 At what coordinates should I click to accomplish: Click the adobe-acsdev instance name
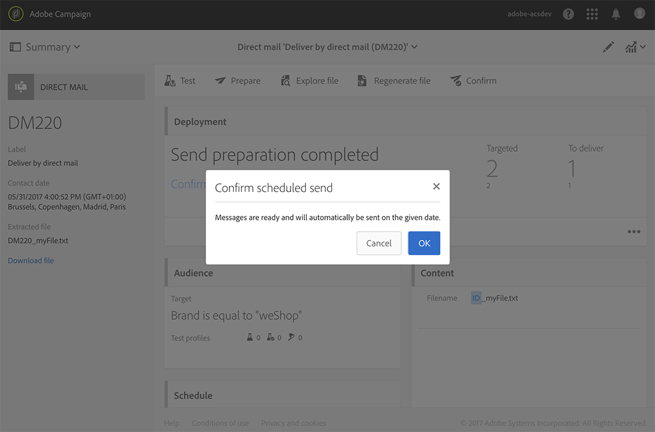point(529,14)
